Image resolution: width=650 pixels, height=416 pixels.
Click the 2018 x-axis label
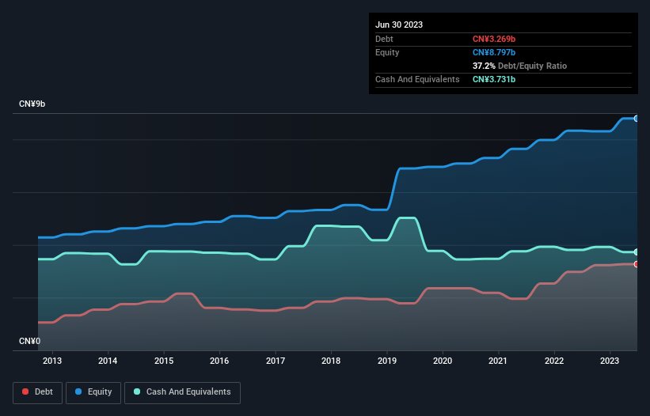(331, 361)
